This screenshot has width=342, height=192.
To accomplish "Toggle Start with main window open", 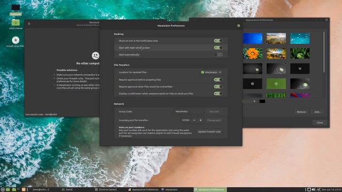I will [218, 47].
